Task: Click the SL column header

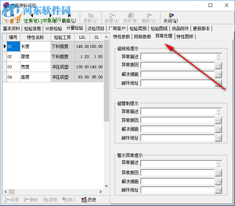Action: pos(97,37)
